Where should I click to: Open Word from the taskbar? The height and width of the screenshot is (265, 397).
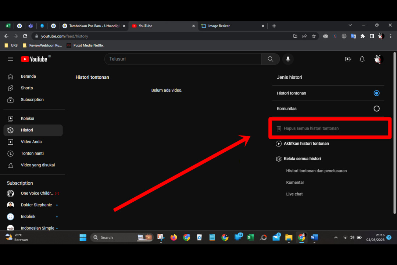point(314,238)
